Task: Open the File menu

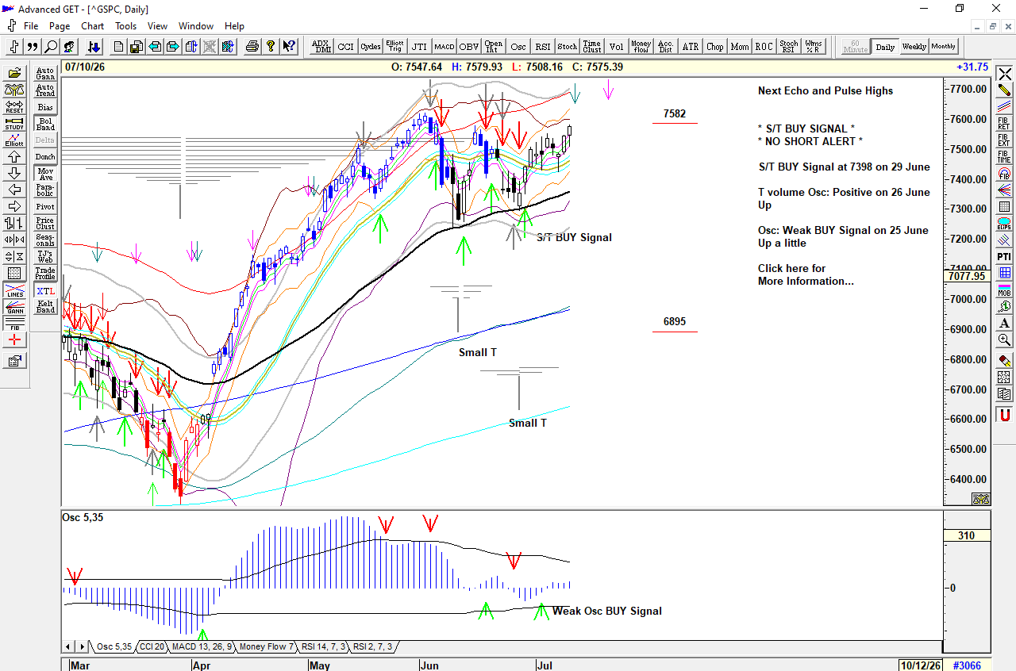Action: click(x=31, y=26)
